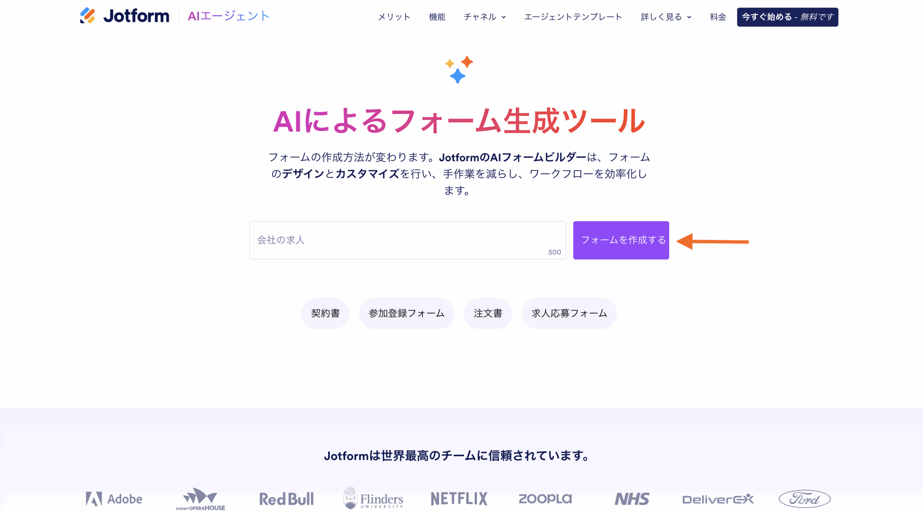Click 今すぐ始める signup button
Screen dimensions: 923x512
point(787,17)
